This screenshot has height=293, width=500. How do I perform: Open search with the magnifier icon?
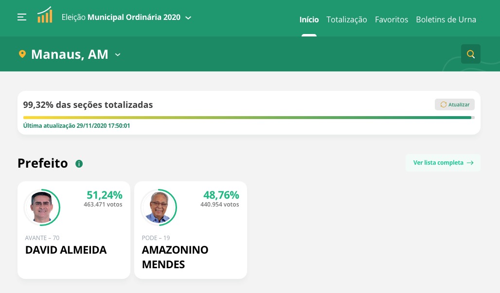tap(470, 54)
